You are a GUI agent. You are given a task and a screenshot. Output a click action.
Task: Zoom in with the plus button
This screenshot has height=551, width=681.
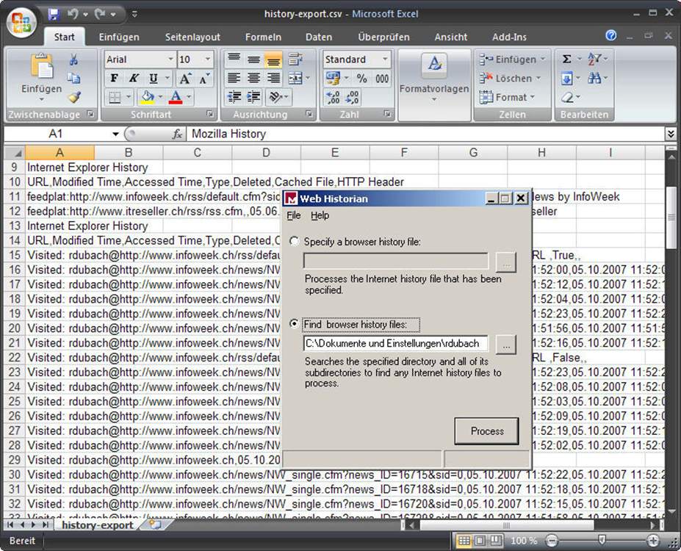click(x=653, y=541)
